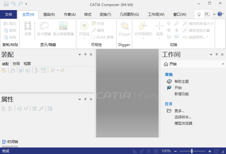The height and width of the screenshot is (154, 226).
Task: Click 更多... to open a file
Action: [179, 111]
